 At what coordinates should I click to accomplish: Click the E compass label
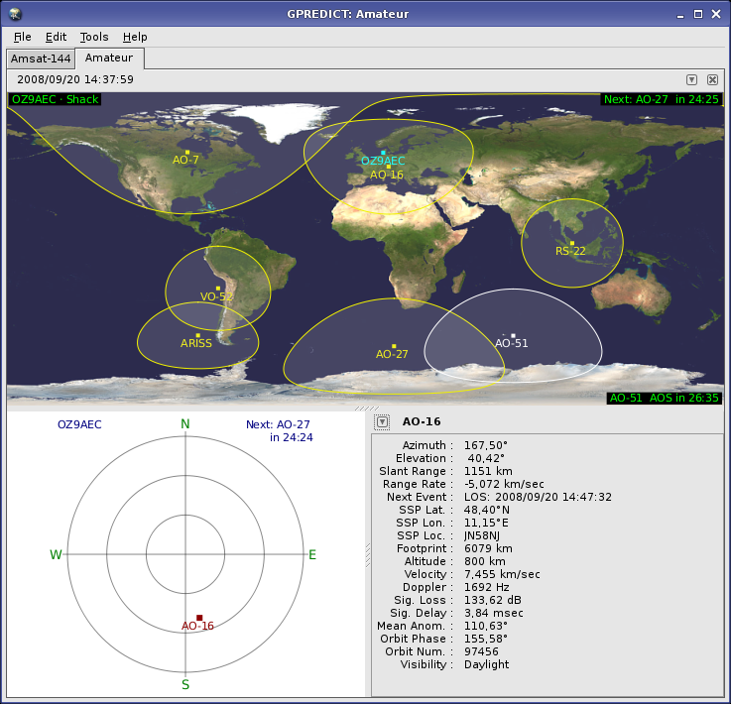(x=312, y=554)
